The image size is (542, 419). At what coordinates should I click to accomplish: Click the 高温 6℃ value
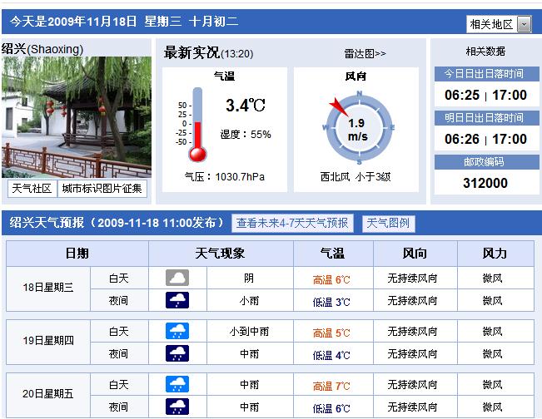pos(331,279)
